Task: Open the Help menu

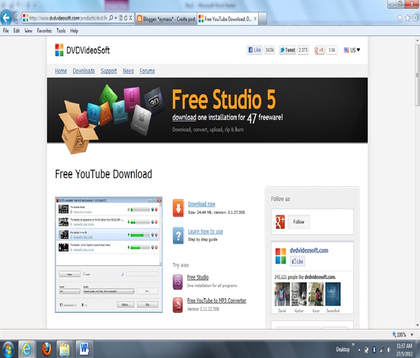Action: click(74, 31)
